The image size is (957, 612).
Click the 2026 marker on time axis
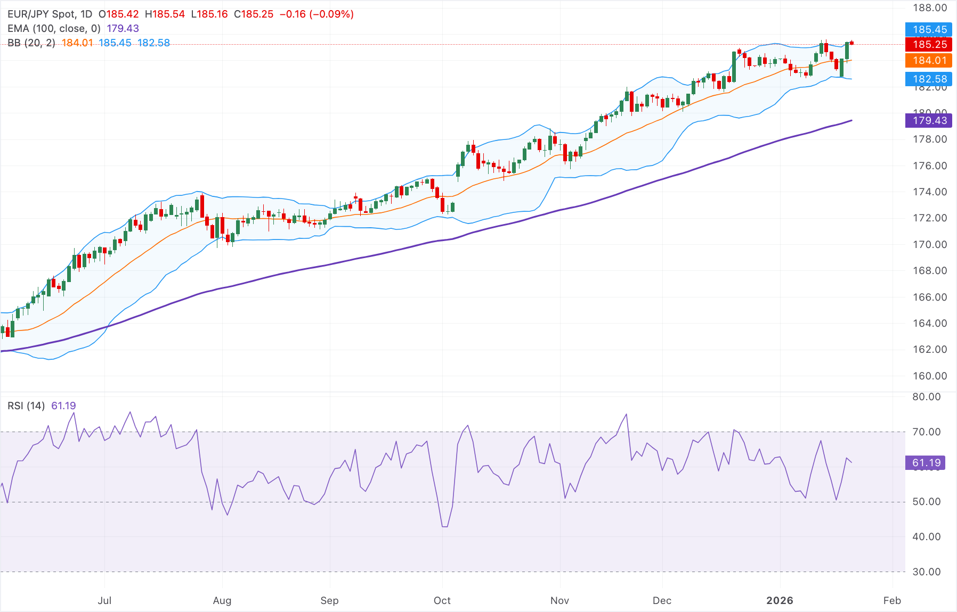(x=780, y=600)
